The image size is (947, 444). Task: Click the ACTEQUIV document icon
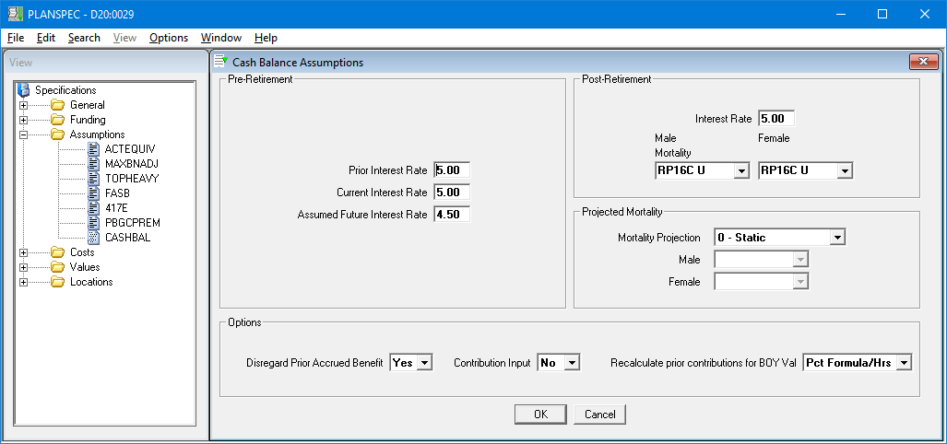point(94,149)
